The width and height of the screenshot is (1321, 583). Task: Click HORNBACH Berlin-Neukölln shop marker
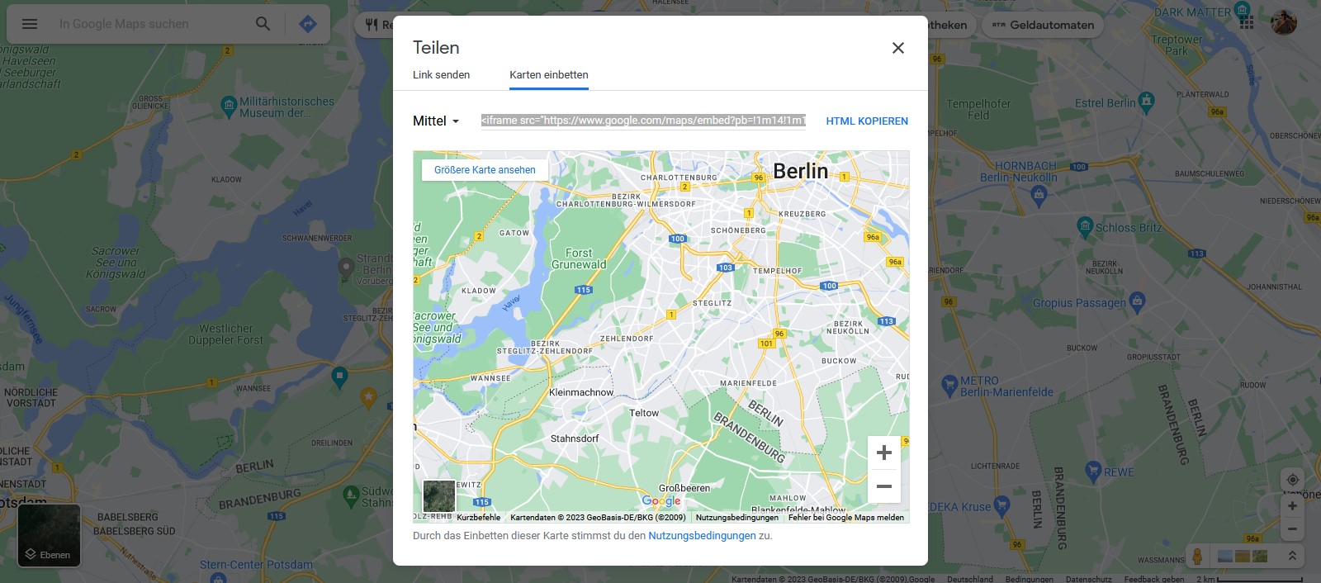1039,196
